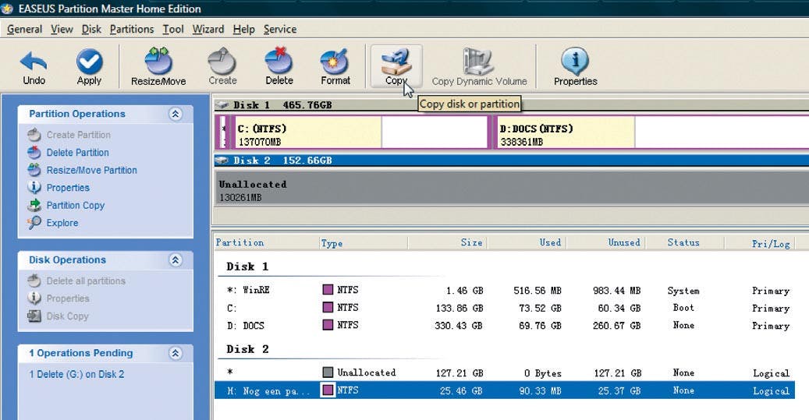Open the Tool menu

173,30
